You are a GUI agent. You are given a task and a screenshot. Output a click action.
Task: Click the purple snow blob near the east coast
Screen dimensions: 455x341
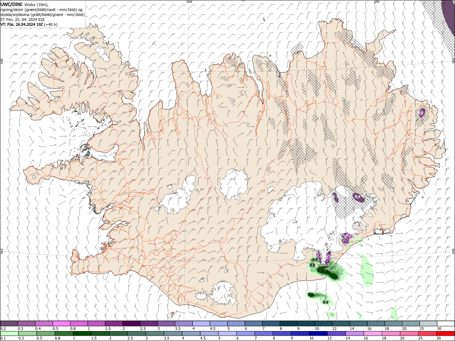(422, 113)
